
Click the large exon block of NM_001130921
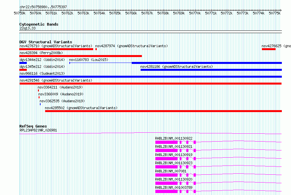click(166, 150)
